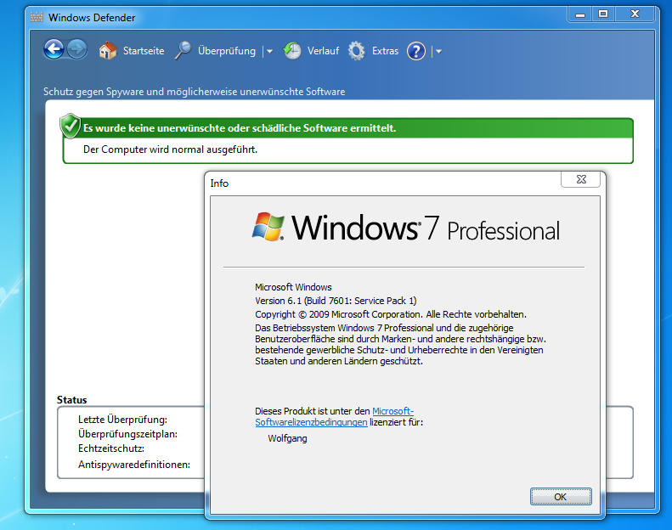Image resolution: width=672 pixels, height=530 pixels.
Task: Click the Extras gear icon
Action: pos(356,51)
